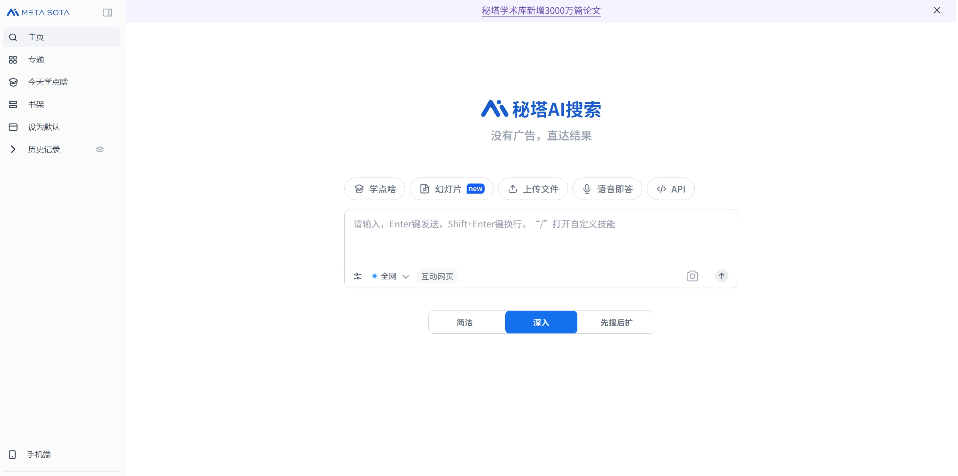Open the 语音即答 voice answer feature
The image size is (958, 476).
[x=607, y=189]
